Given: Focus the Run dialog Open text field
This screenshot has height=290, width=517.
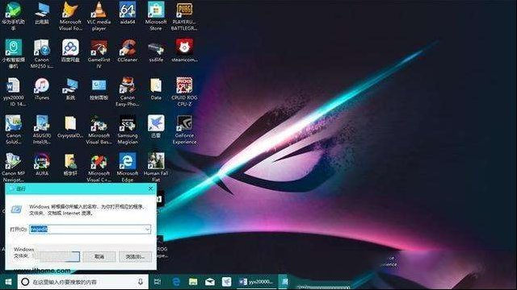Looking at the screenshot, I should point(90,229).
